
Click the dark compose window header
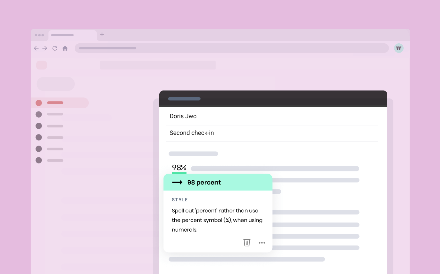click(273, 99)
